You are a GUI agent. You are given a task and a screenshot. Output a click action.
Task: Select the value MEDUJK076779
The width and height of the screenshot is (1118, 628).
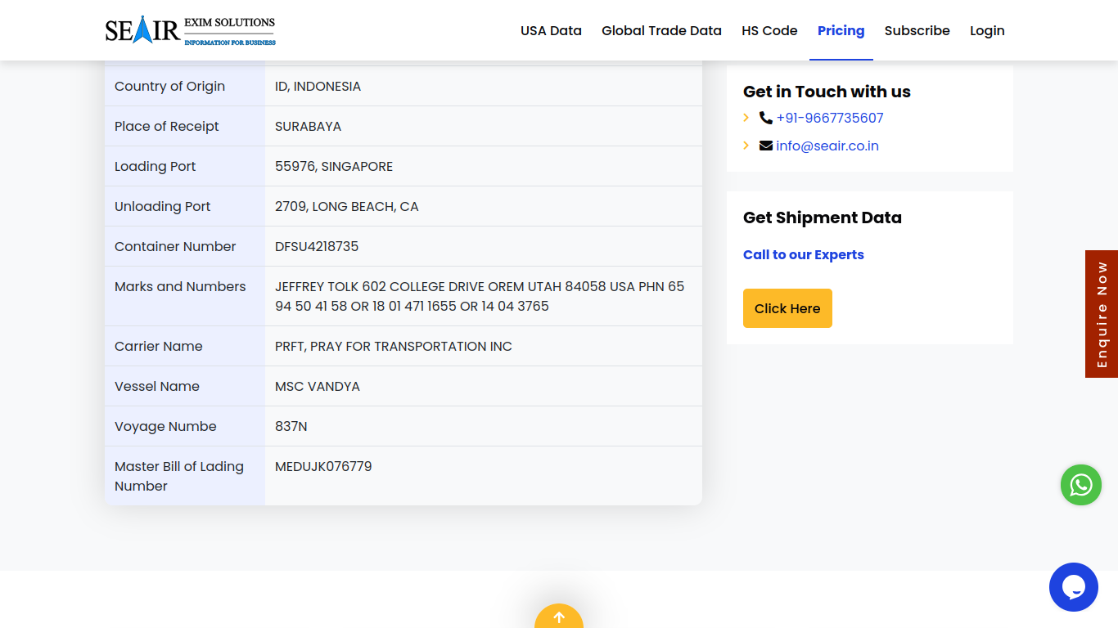[x=323, y=466]
